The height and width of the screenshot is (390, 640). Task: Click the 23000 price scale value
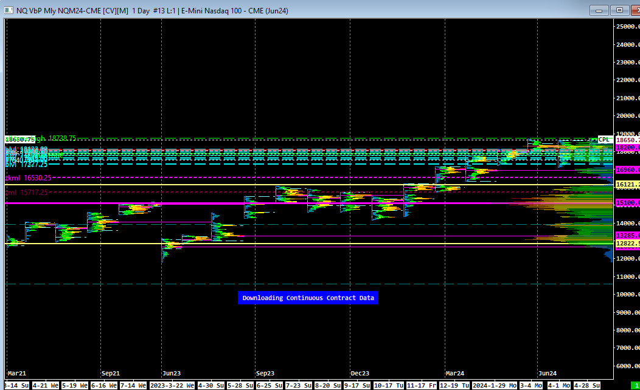pos(628,63)
